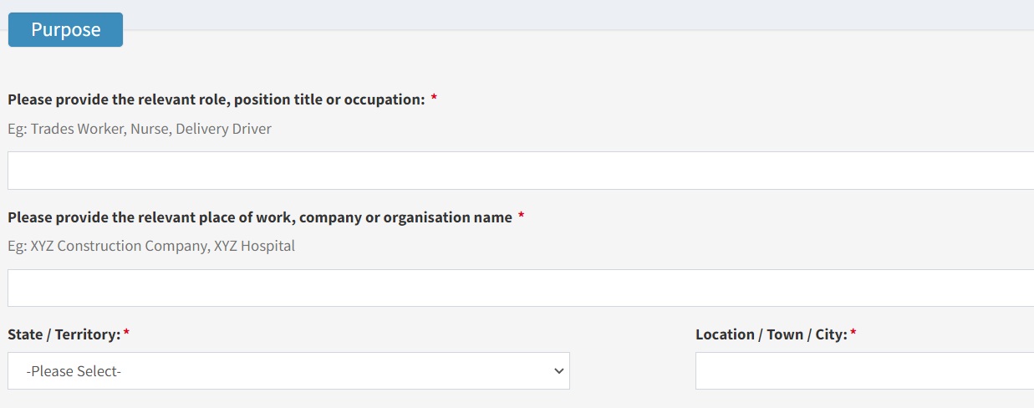This screenshot has width=1034, height=408.
Task: Click the 'Delivery Driver' example text
Action: 223,129
